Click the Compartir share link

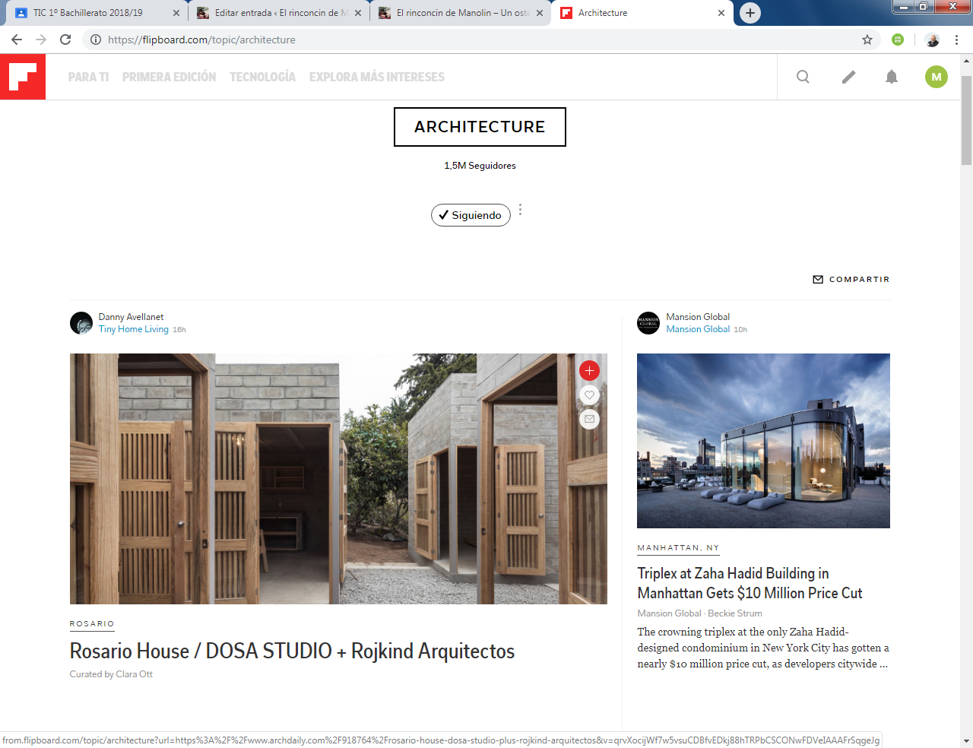tap(851, 279)
